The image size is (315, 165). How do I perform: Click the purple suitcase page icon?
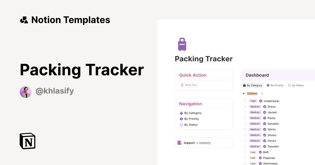pyautogui.click(x=182, y=44)
